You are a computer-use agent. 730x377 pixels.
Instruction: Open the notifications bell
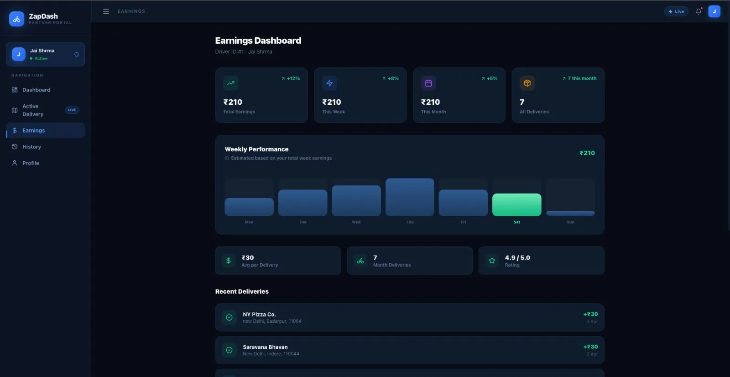point(699,11)
